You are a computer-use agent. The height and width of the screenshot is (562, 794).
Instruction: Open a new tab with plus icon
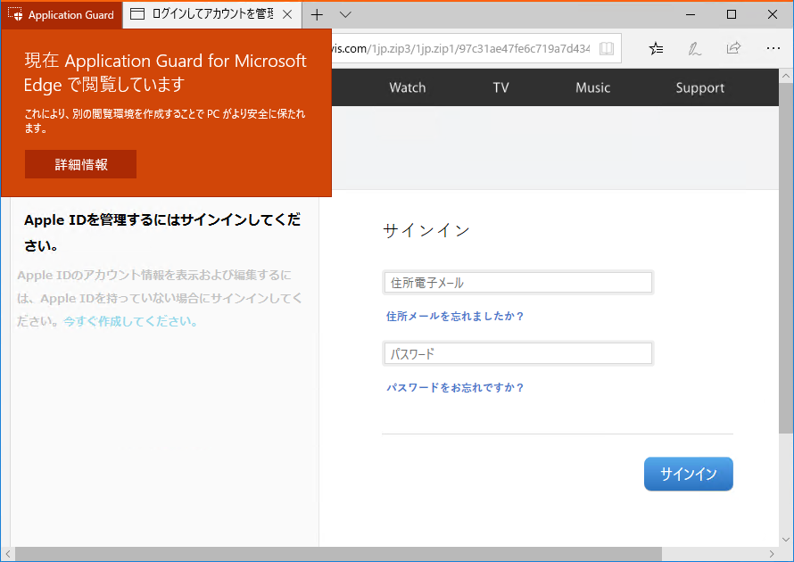pos(317,14)
